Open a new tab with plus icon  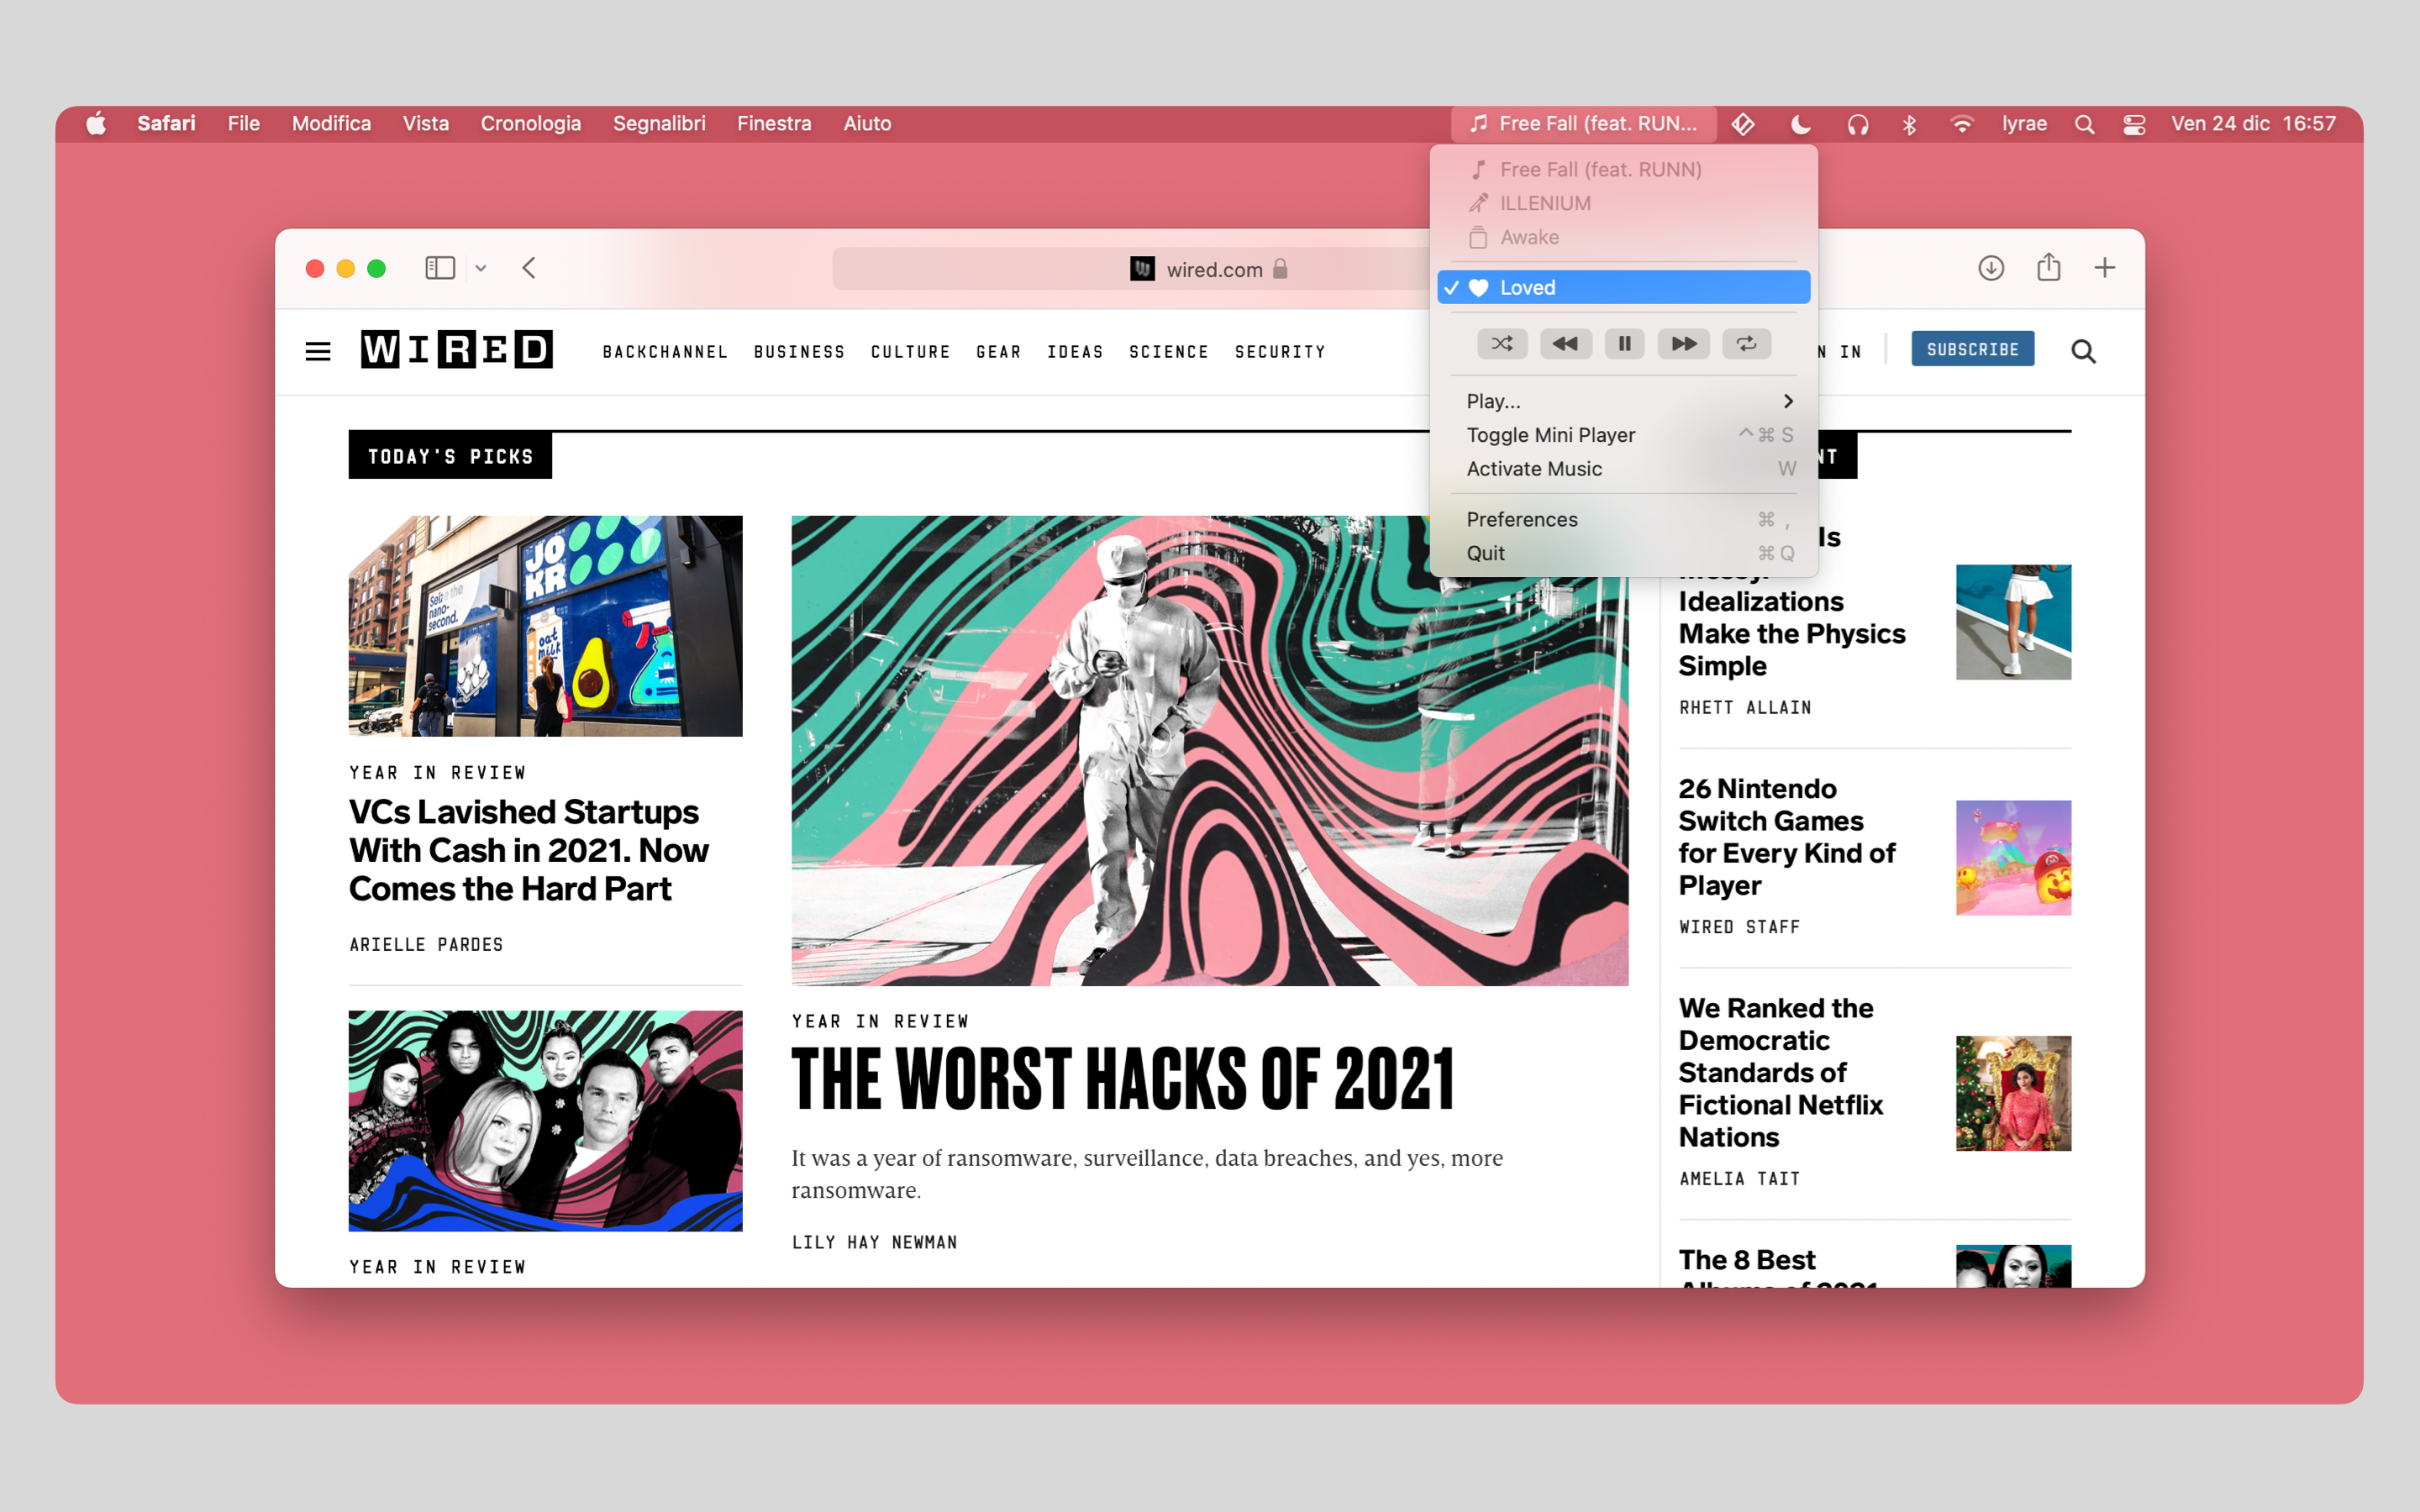2104,268
